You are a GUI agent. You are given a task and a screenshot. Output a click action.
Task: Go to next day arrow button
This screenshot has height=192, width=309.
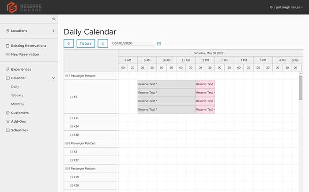103,44
